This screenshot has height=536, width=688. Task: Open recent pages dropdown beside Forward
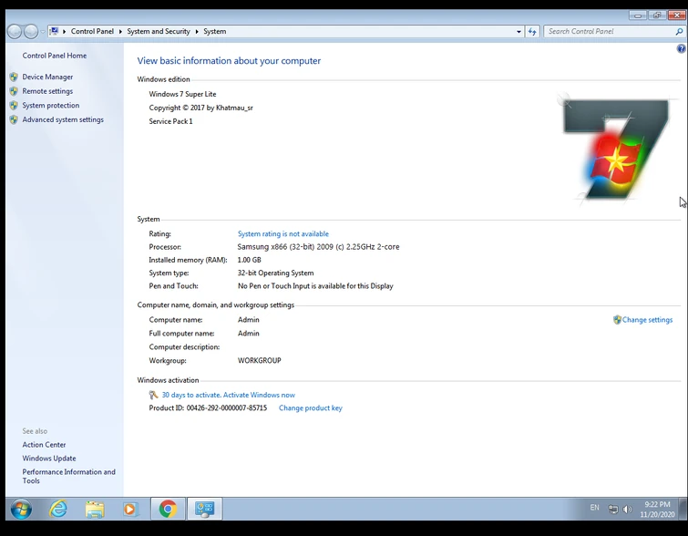click(x=43, y=32)
